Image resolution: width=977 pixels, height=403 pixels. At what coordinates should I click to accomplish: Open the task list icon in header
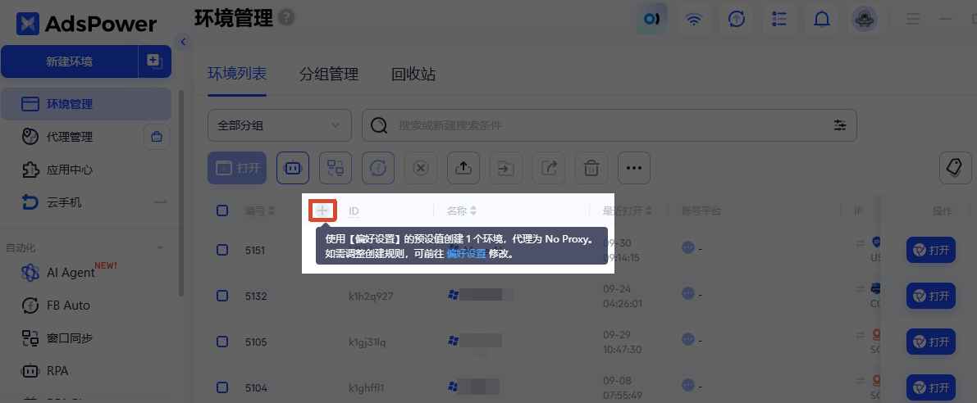(778, 19)
